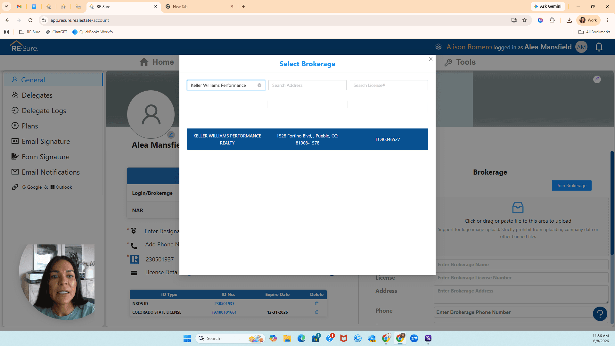
Task: Click Enter Brokerage Address field
Action: pyautogui.click(x=521, y=294)
